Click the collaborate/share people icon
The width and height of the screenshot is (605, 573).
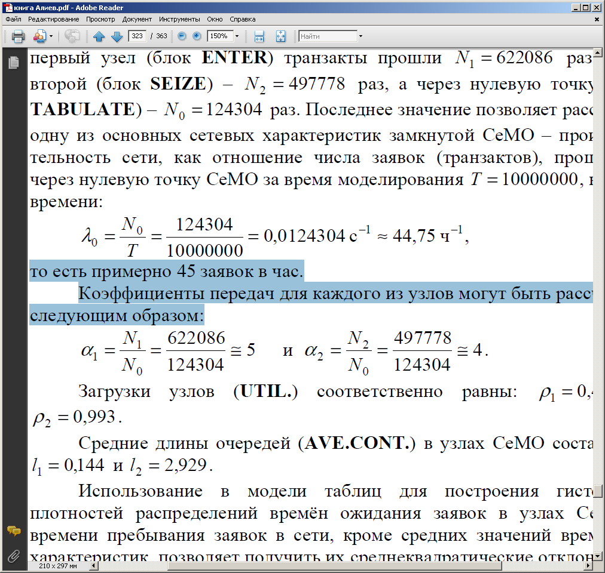pos(39,36)
